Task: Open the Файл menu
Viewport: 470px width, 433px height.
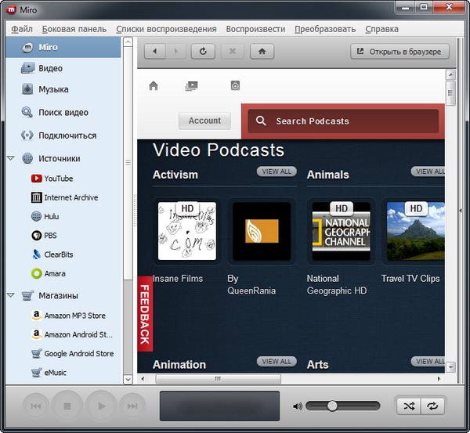Action: pyautogui.click(x=22, y=29)
